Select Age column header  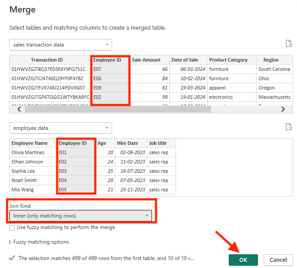click(106, 143)
